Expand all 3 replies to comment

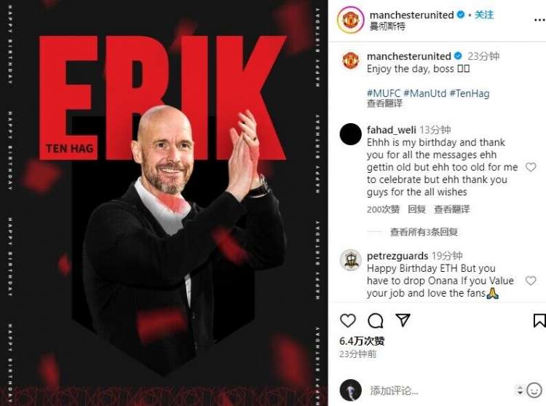tap(424, 232)
